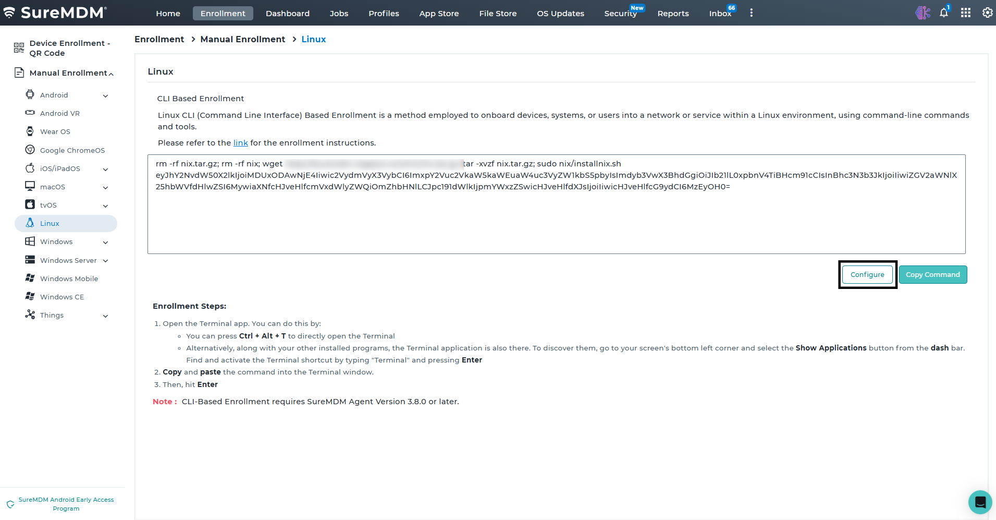Open the settings gear icon
Screen dimensions: 996x520
point(987,13)
